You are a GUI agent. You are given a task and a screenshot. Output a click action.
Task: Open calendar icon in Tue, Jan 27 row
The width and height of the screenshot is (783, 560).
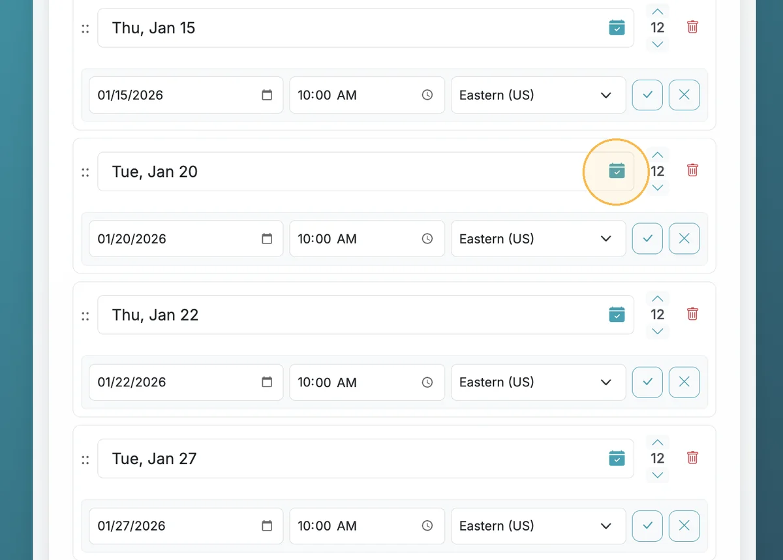(x=617, y=458)
